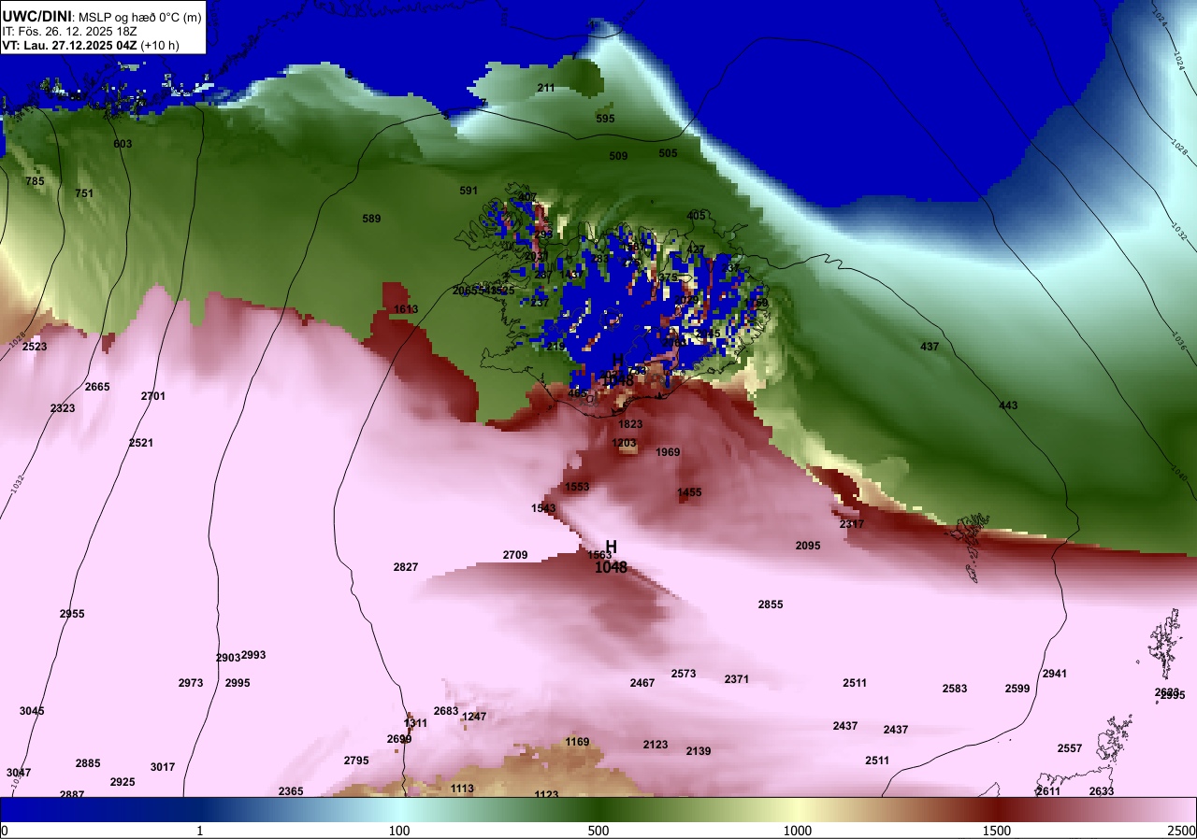This screenshot has width=1197, height=839.
Task: Click the height value "2521"
Action: coord(141,443)
